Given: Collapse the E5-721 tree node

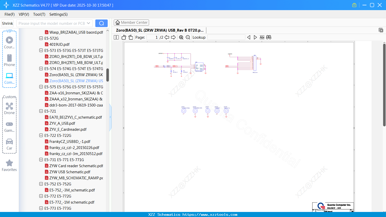Looking at the screenshot, I should [x=41, y=111].
